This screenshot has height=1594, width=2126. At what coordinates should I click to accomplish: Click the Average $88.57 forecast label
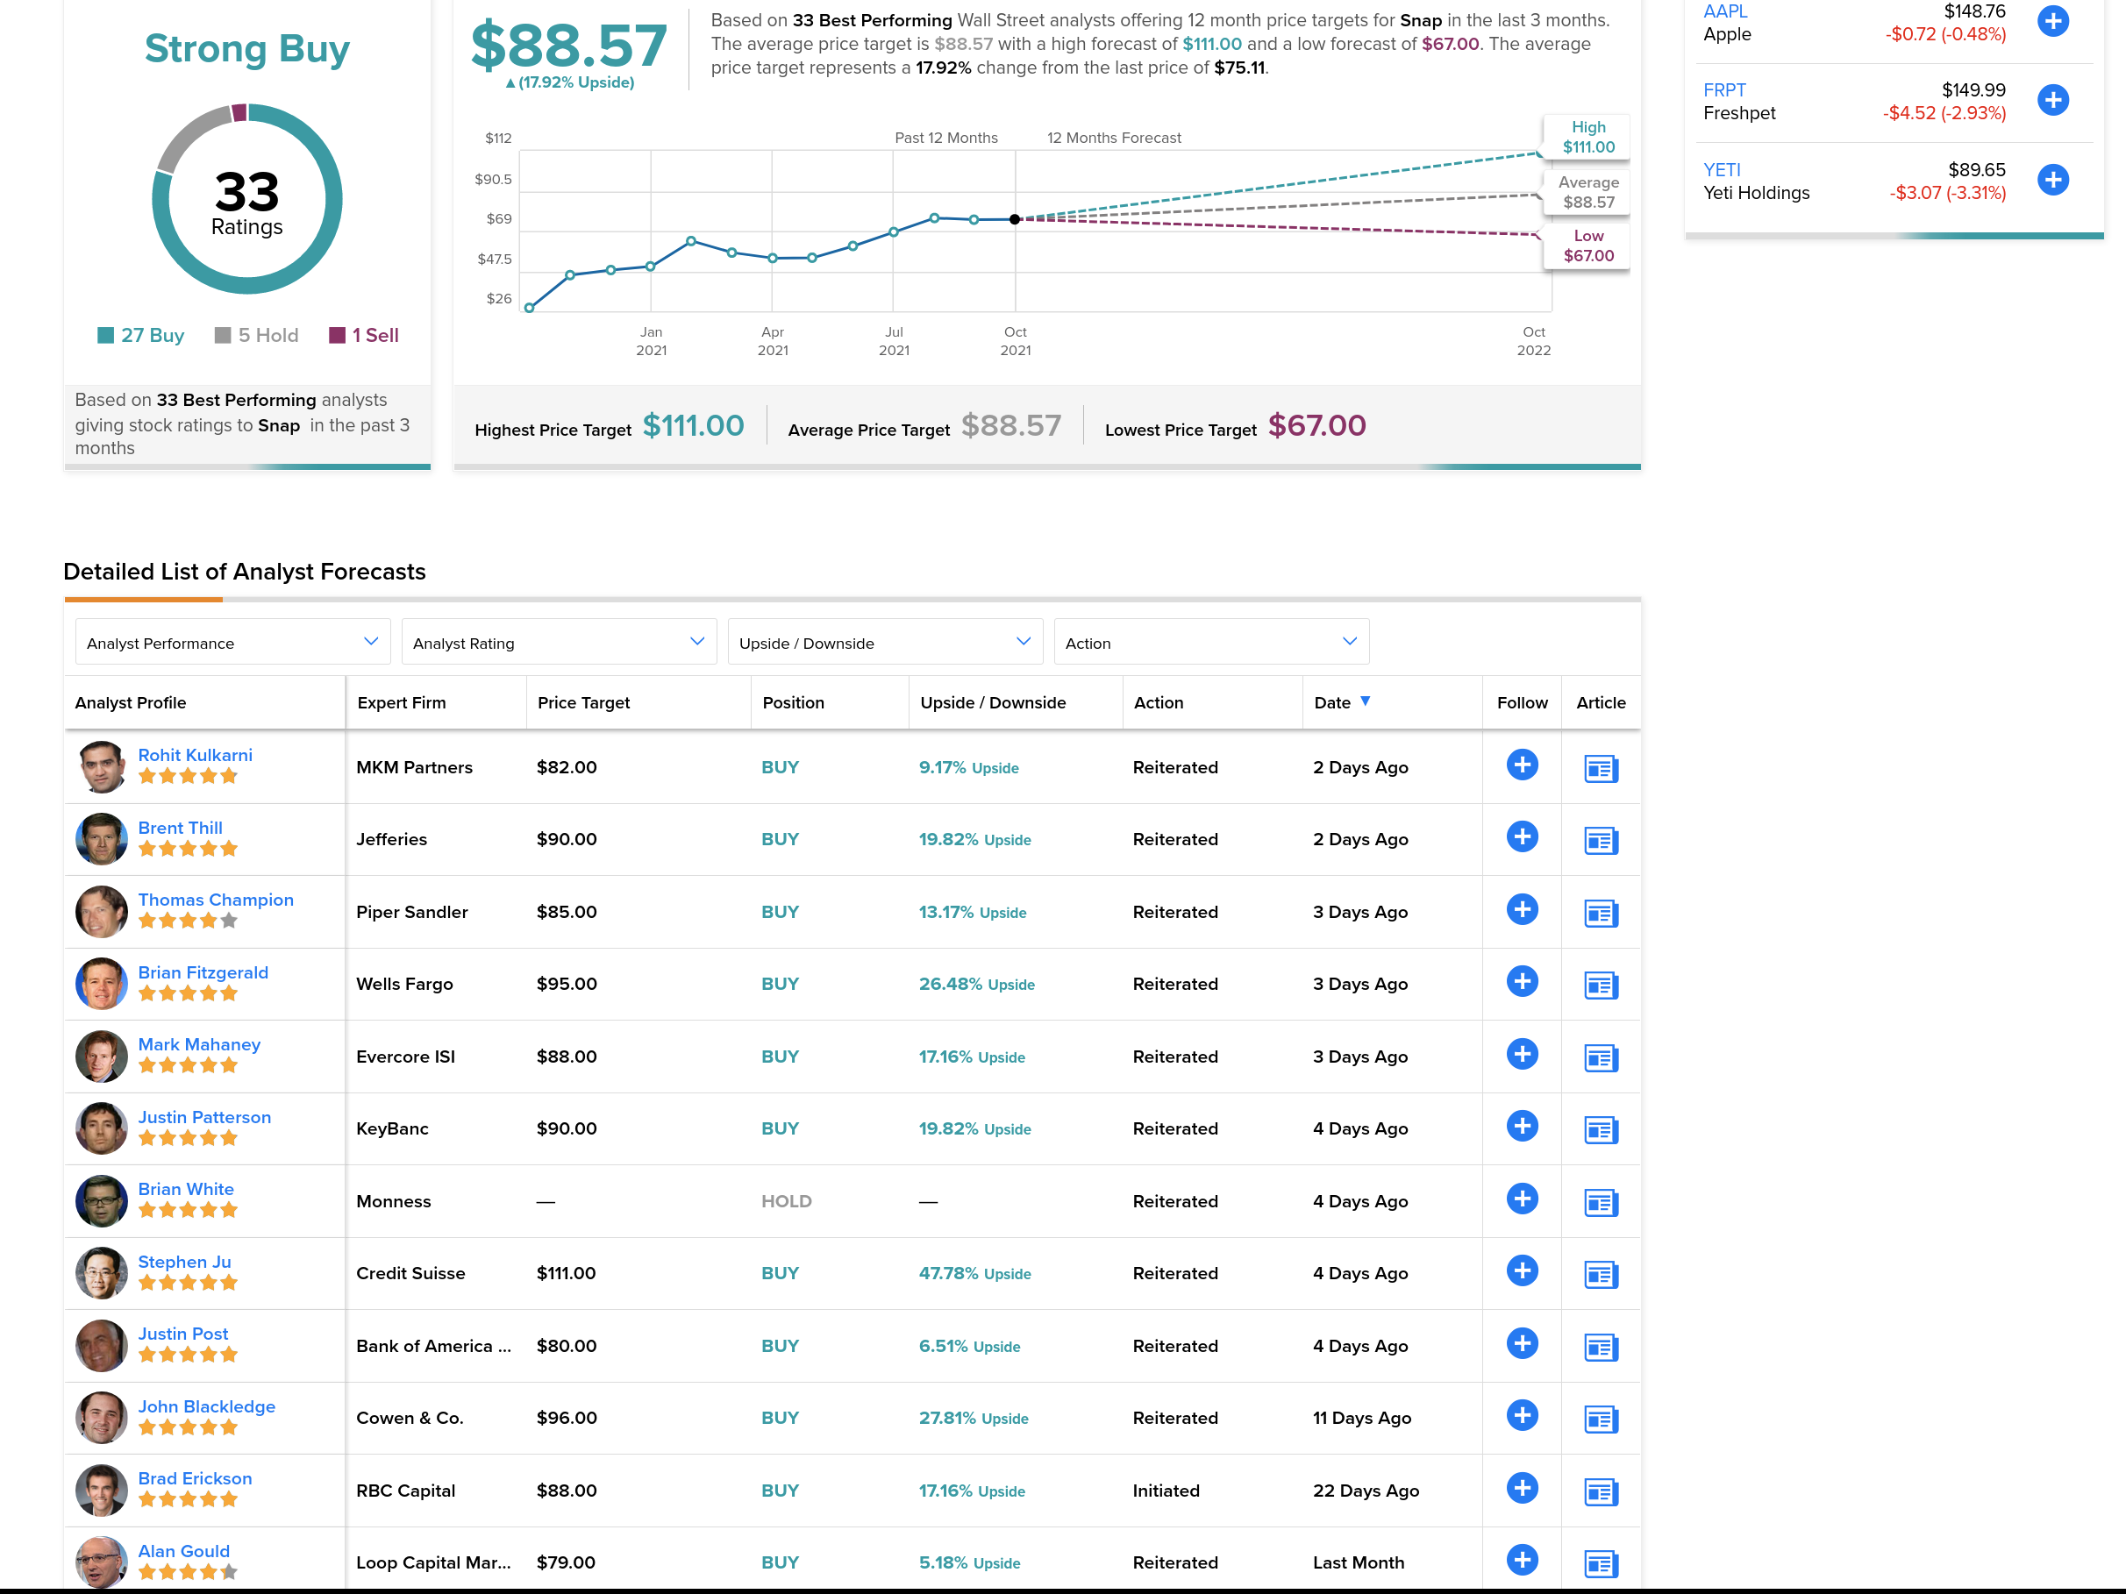pos(1587,192)
